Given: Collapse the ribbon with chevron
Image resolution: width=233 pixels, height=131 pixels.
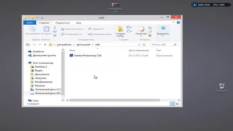Looking at the screenshot, I should point(173,23).
